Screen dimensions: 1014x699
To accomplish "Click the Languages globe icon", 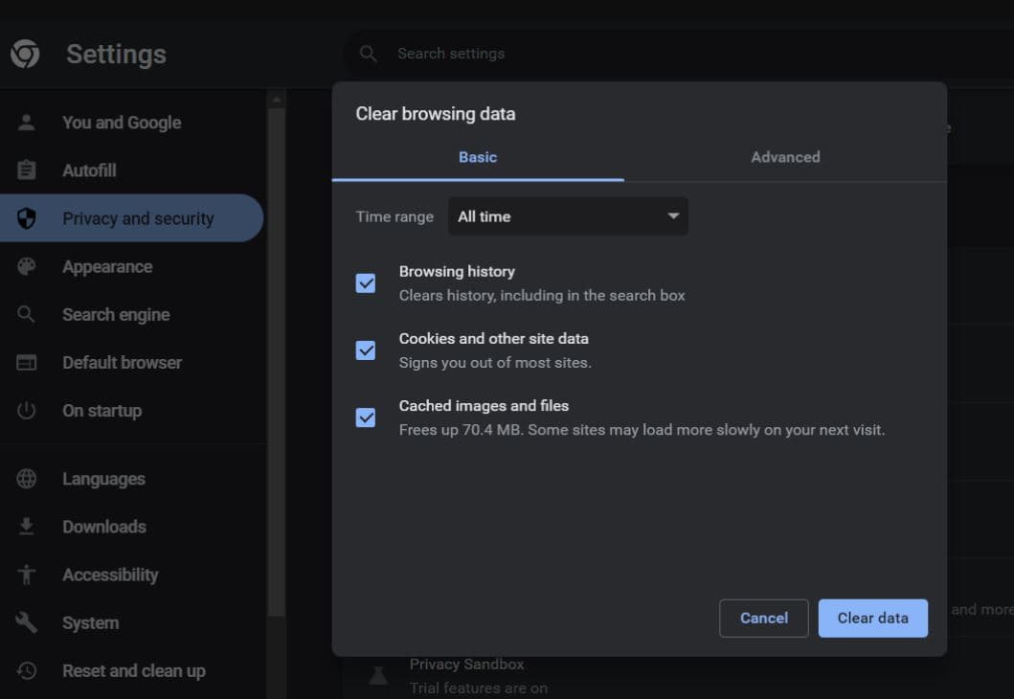I will click(x=27, y=479).
